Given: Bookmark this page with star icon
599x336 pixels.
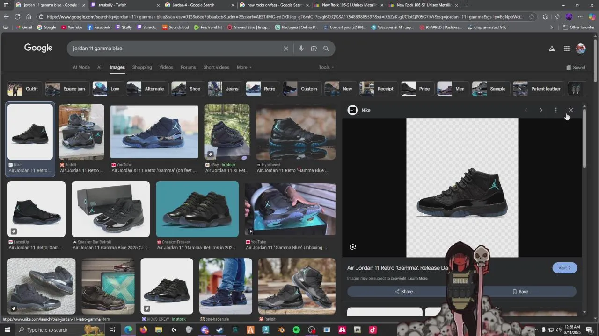Looking at the screenshot, I should (532, 17).
